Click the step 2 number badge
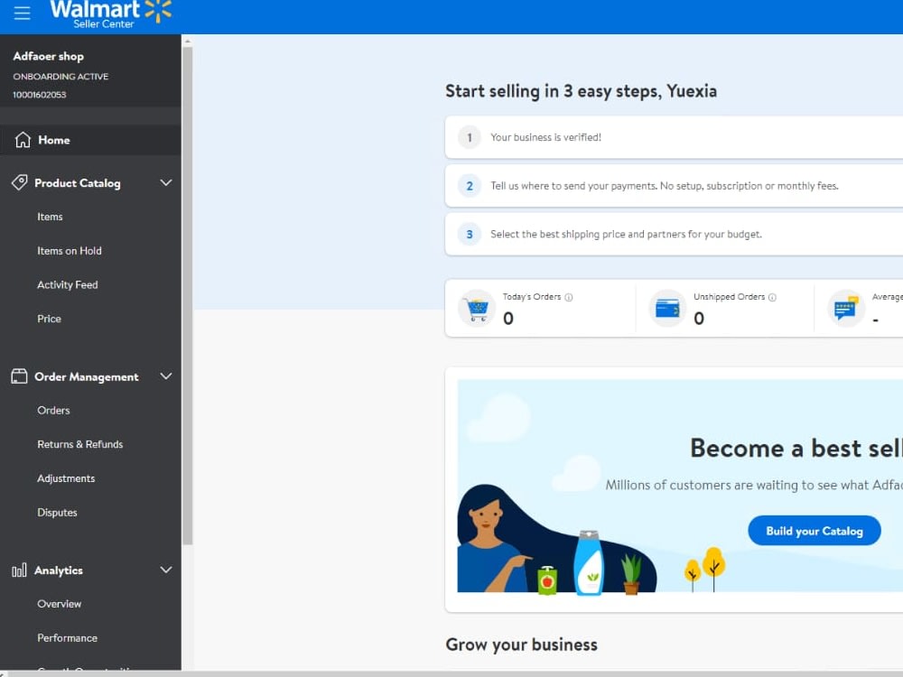 tap(470, 186)
